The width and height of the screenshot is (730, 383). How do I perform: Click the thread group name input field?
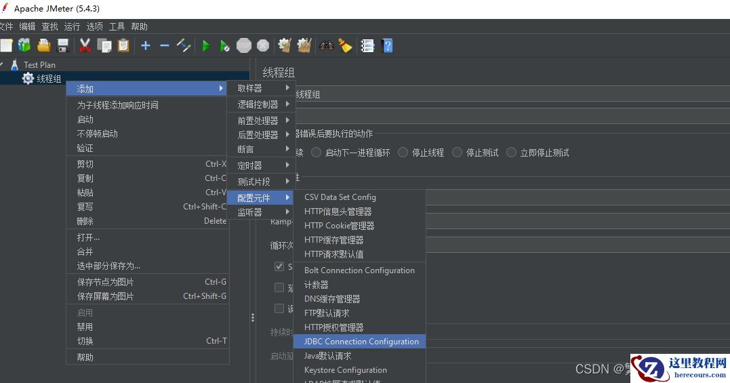click(x=512, y=94)
